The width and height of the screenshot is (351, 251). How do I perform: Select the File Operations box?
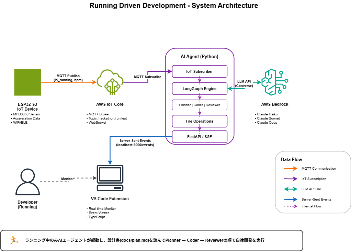tap(200, 121)
